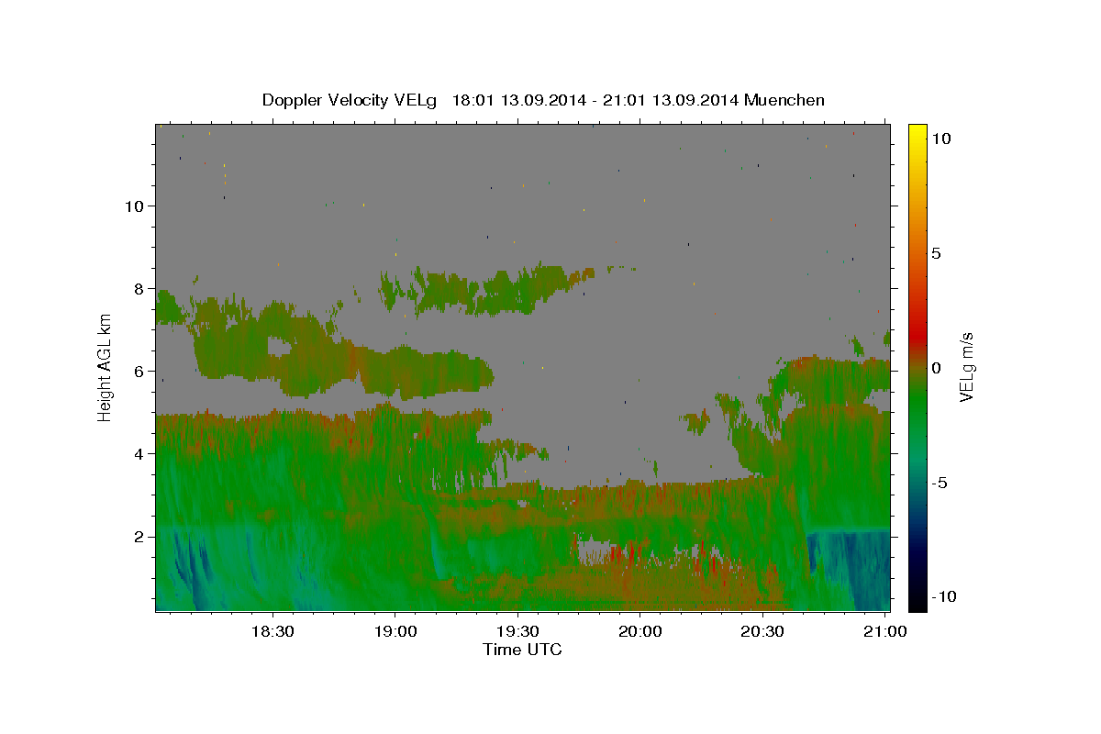
Task: Click the 19:30 time tick label
Action: point(517,632)
